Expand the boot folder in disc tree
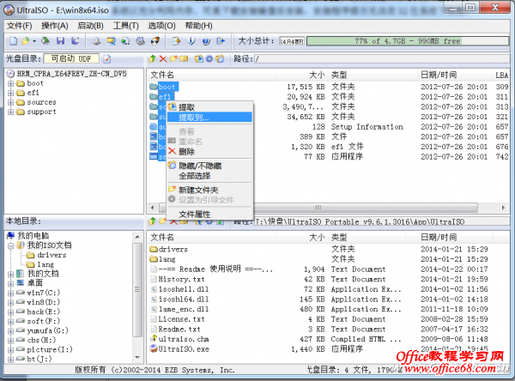Screen dimensions: 515x381 [x=11, y=83]
